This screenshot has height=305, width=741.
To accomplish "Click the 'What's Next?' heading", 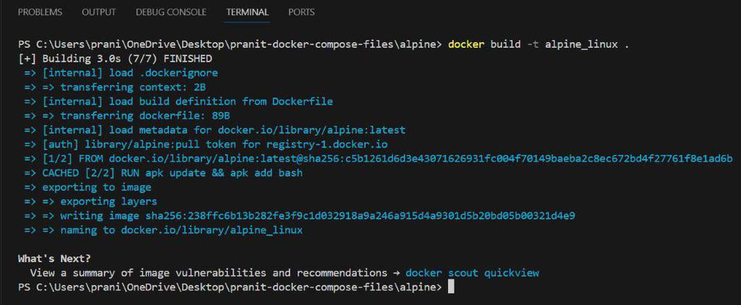I will (x=55, y=259).
